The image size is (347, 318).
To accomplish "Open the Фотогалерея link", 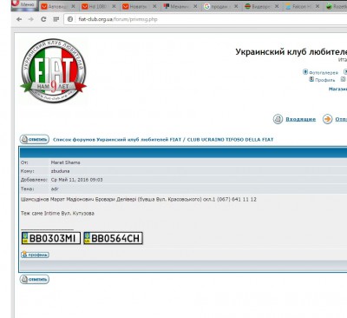I will pyautogui.click(x=320, y=72).
